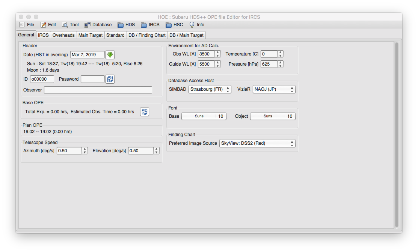Open the HSC folder menu
418x252 pixels.
(x=174, y=25)
